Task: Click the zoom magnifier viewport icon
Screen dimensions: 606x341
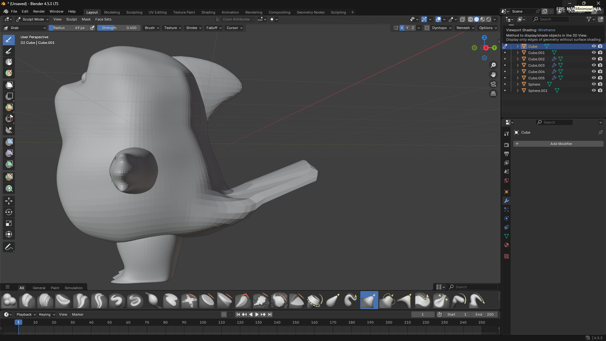Action: (x=493, y=65)
